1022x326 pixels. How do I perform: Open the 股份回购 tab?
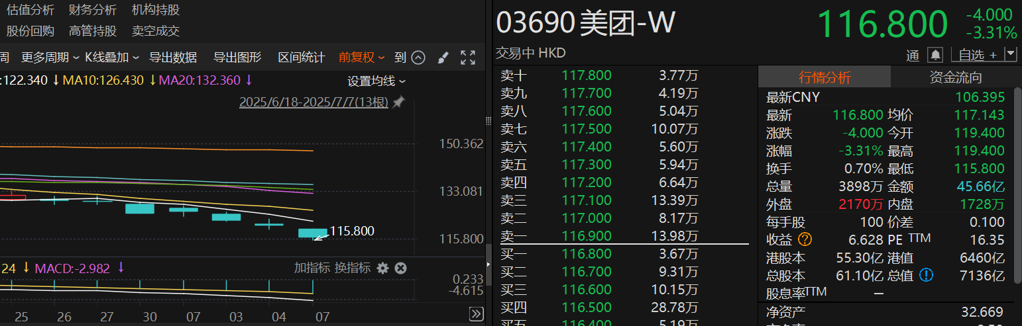pos(30,31)
